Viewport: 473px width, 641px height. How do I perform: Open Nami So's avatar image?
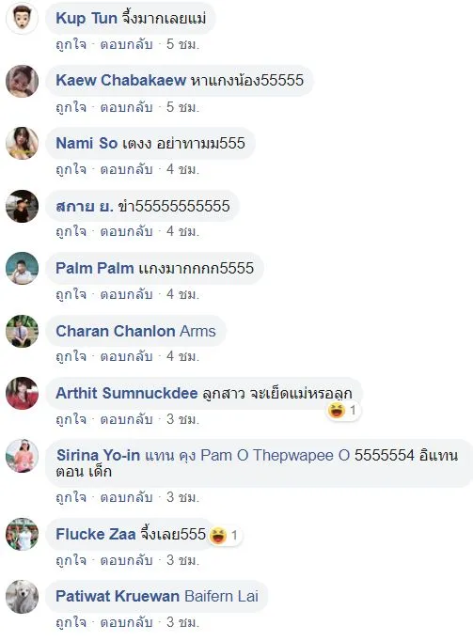click(22, 144)
